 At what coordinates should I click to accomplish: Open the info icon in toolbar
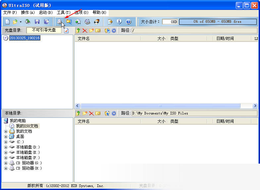point(119,22)
